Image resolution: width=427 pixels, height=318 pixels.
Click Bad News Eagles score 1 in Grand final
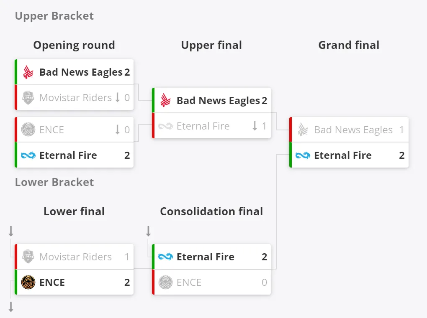[x=401, y=130]
